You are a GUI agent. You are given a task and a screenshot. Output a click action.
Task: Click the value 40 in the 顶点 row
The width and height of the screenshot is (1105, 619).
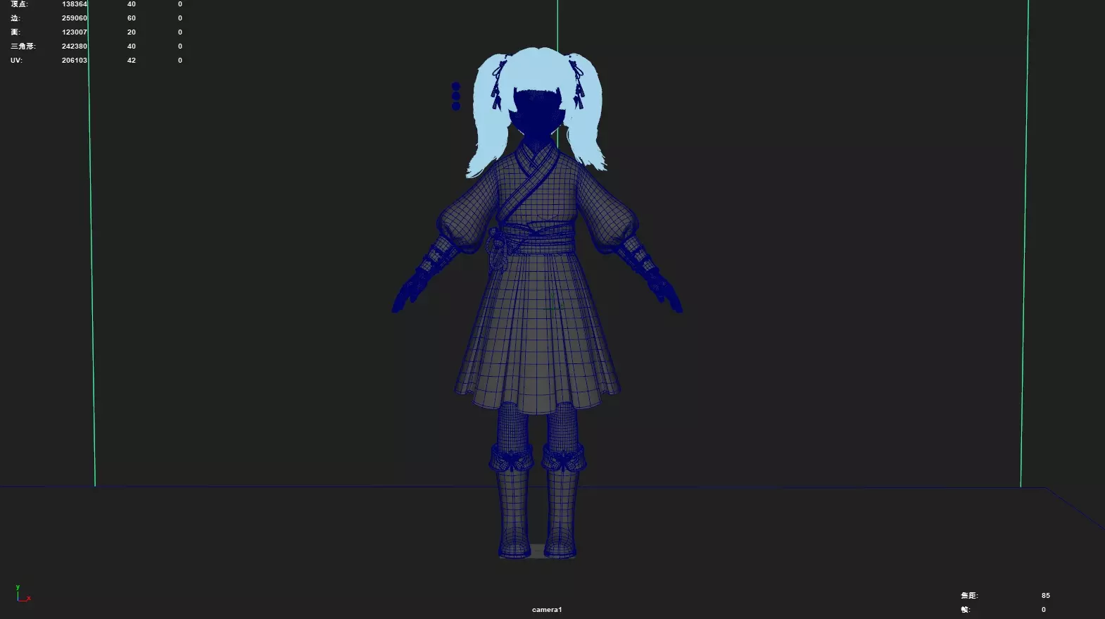click(x=132, y=4)
